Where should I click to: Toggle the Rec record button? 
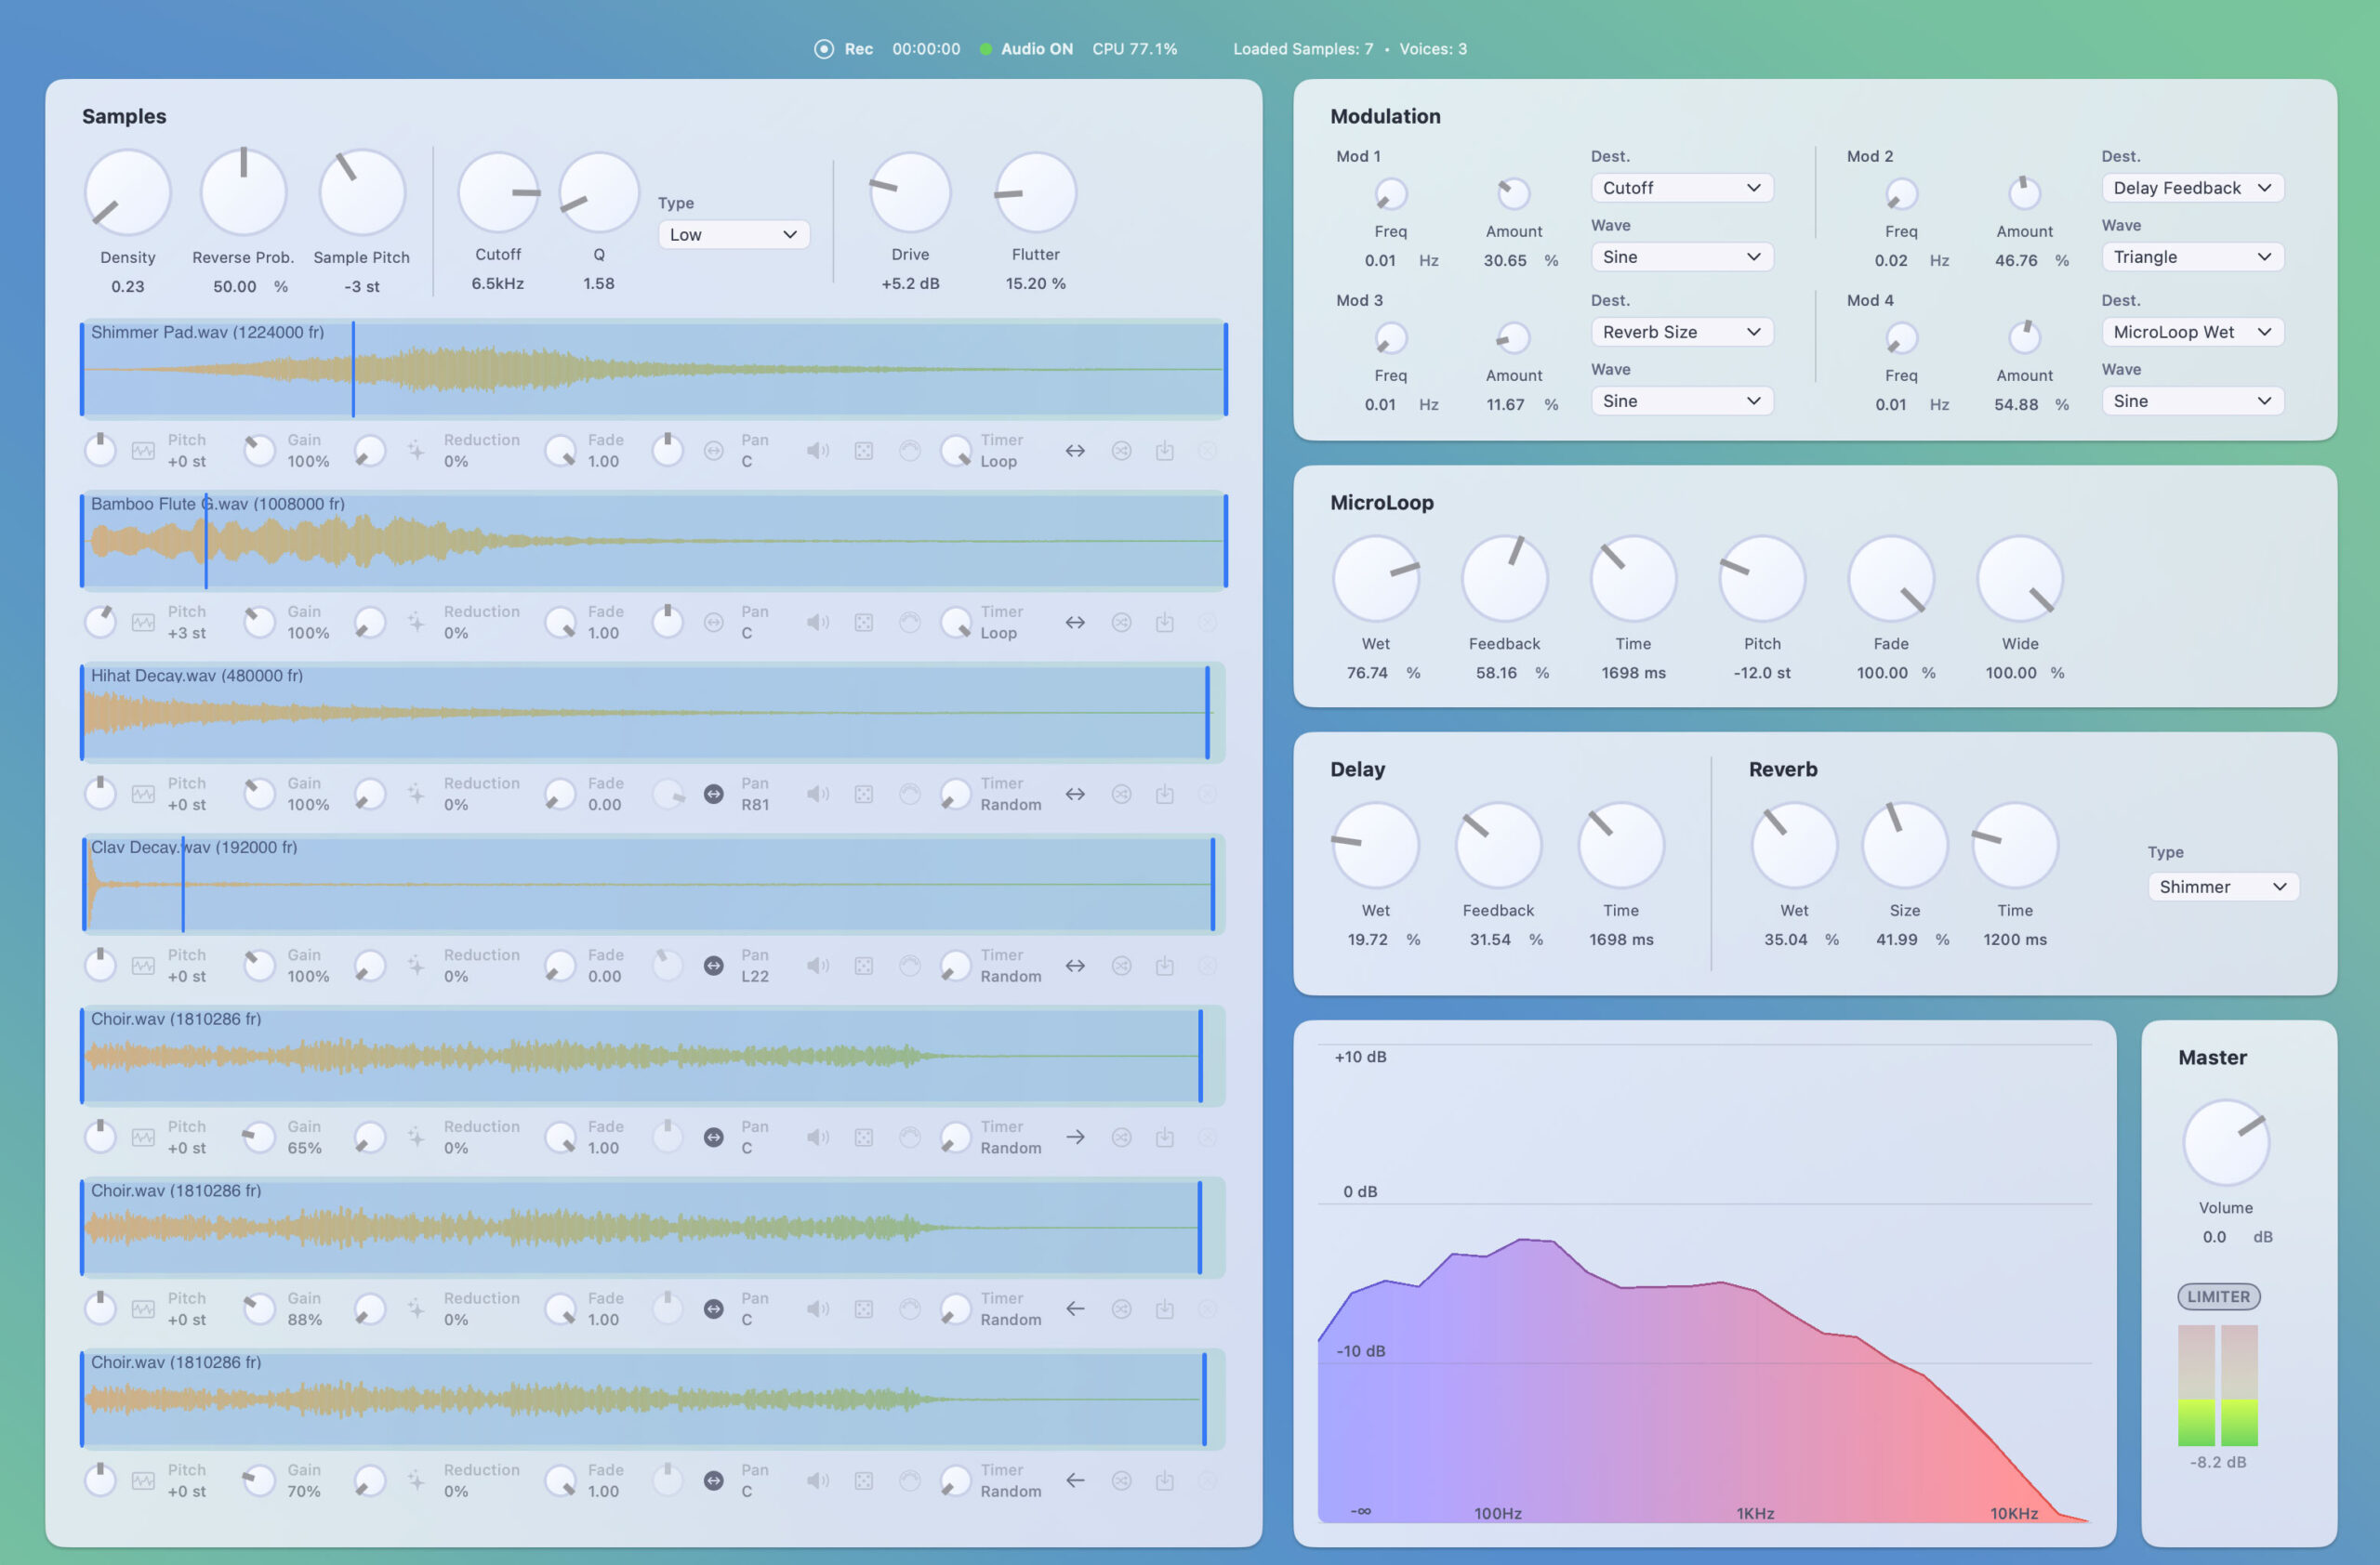tap(824, 49)
